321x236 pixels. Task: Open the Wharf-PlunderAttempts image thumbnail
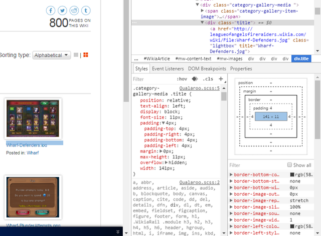[x=33, y=197]
